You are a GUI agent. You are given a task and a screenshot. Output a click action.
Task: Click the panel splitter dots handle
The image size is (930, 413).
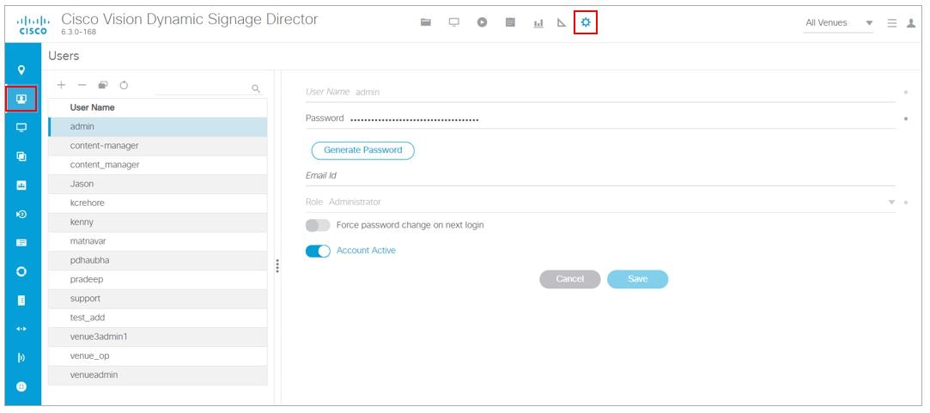pos(277,265)
